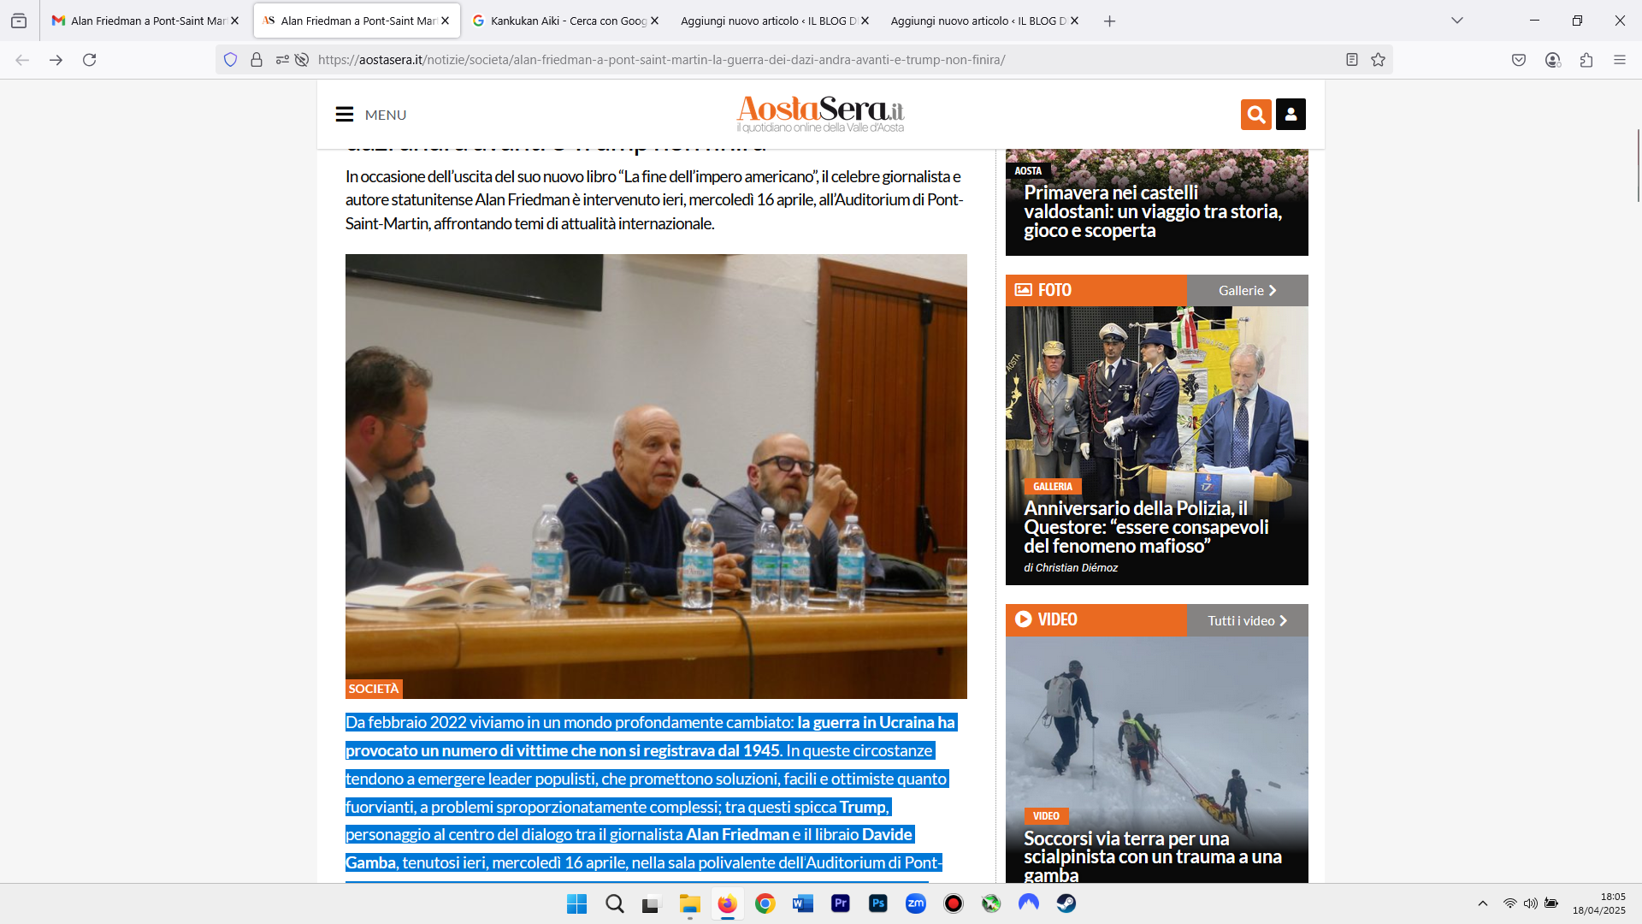Open Primavera nei castelli valdostani article
Viewport: 1642px width, 924px height.
coord(1153,211)
